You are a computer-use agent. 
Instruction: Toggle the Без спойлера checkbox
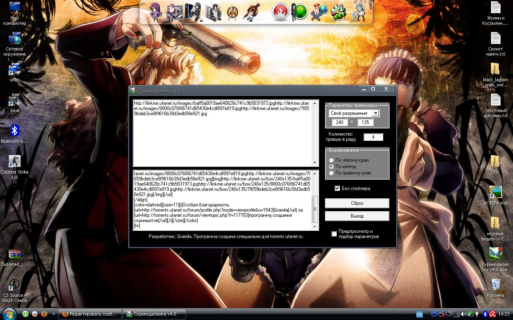coord(337,188)
